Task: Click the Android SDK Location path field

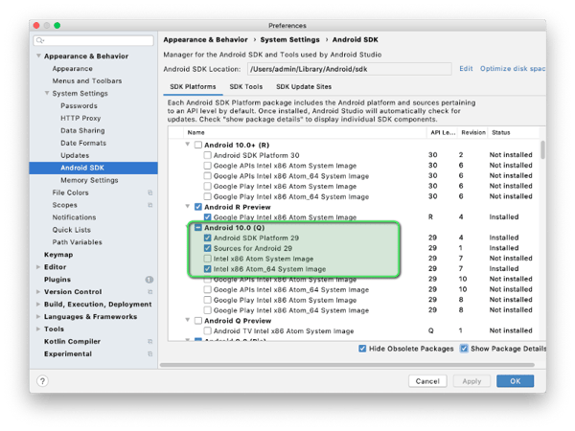Action: (350, 69)
